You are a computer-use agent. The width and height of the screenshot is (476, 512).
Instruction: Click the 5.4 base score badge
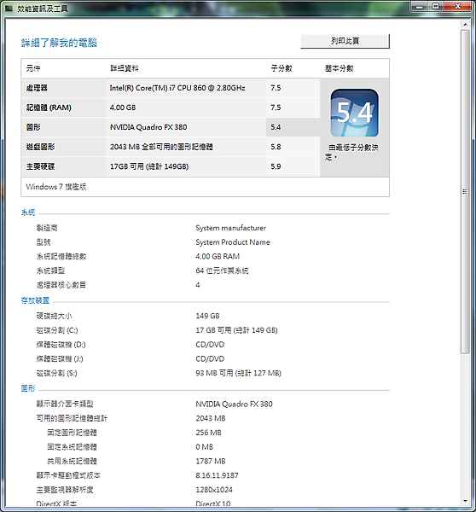(354, 113)
